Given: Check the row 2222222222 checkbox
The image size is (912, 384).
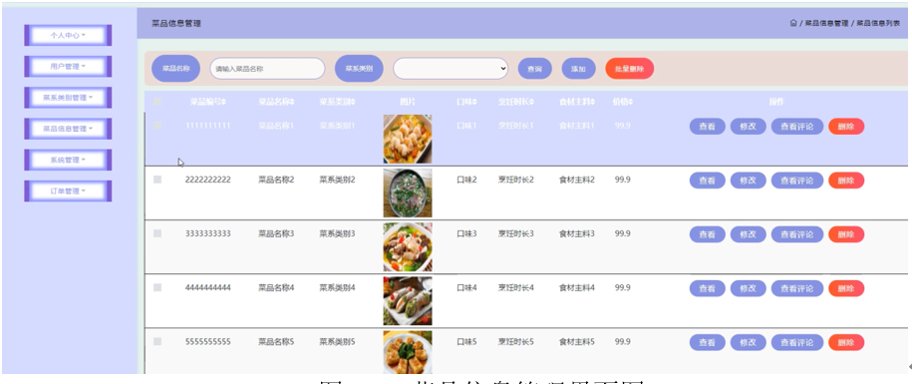Looking at the screenshot, I should (x=157, y=180).
